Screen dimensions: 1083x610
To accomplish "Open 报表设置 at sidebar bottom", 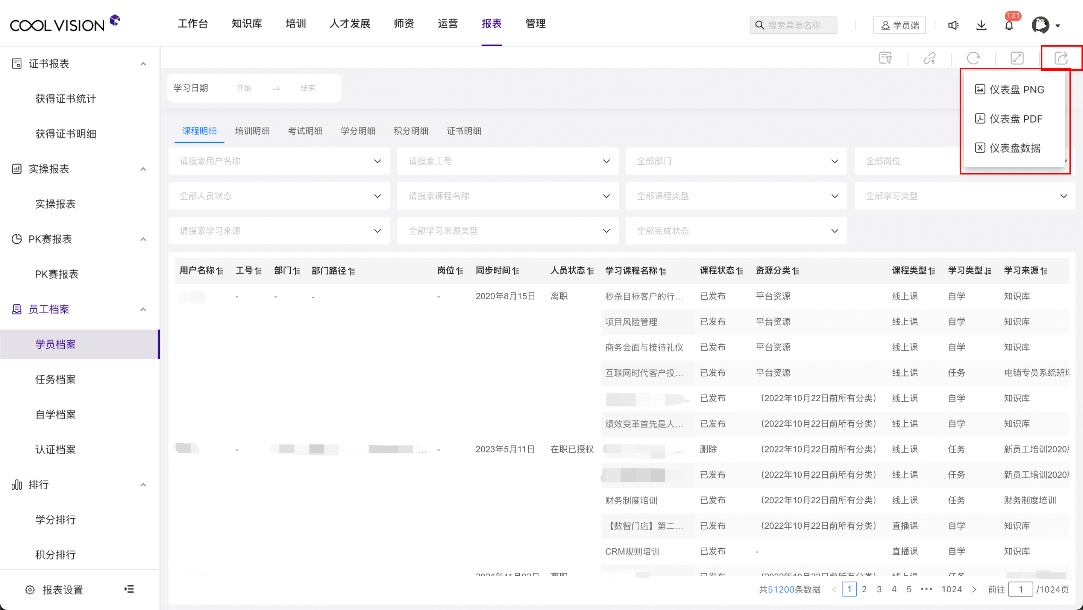I will pyautogui.click(x=55, y=589).
